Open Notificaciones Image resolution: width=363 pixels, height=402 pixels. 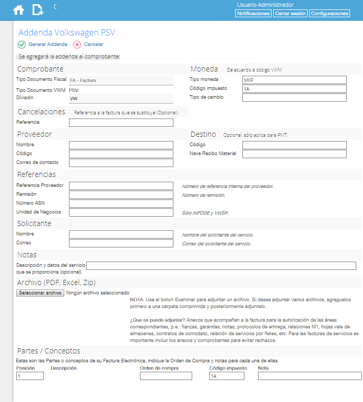(253, 14)
